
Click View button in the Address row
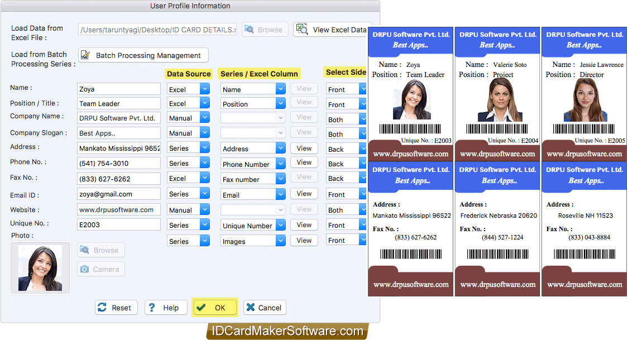click(304, 148)
